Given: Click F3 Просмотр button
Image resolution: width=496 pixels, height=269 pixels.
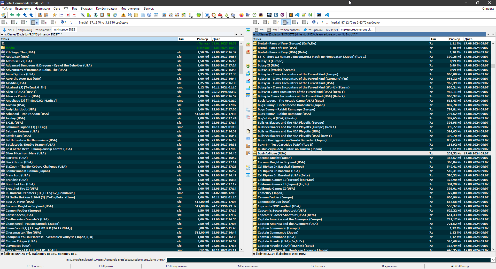Looking at the screenshot, I should (x=35, y=266).
